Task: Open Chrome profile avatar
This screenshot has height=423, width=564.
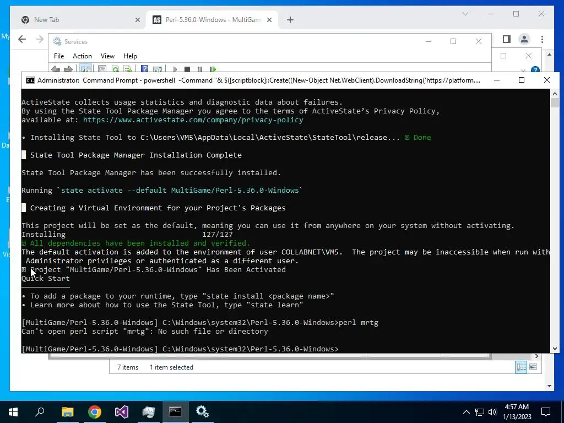Action: (x=524, y=39)
